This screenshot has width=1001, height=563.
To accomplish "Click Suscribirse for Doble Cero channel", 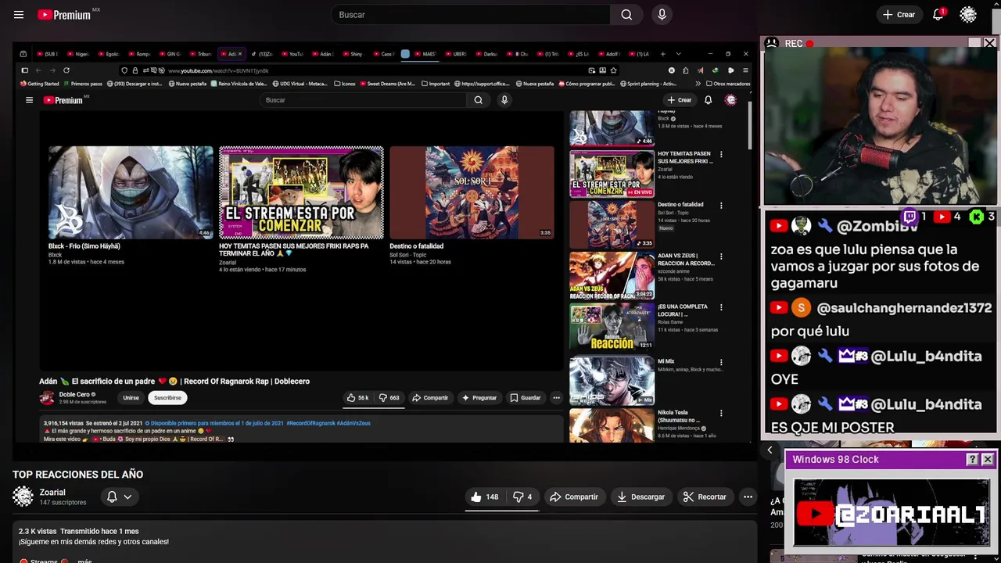I will (x=167, y=398).
